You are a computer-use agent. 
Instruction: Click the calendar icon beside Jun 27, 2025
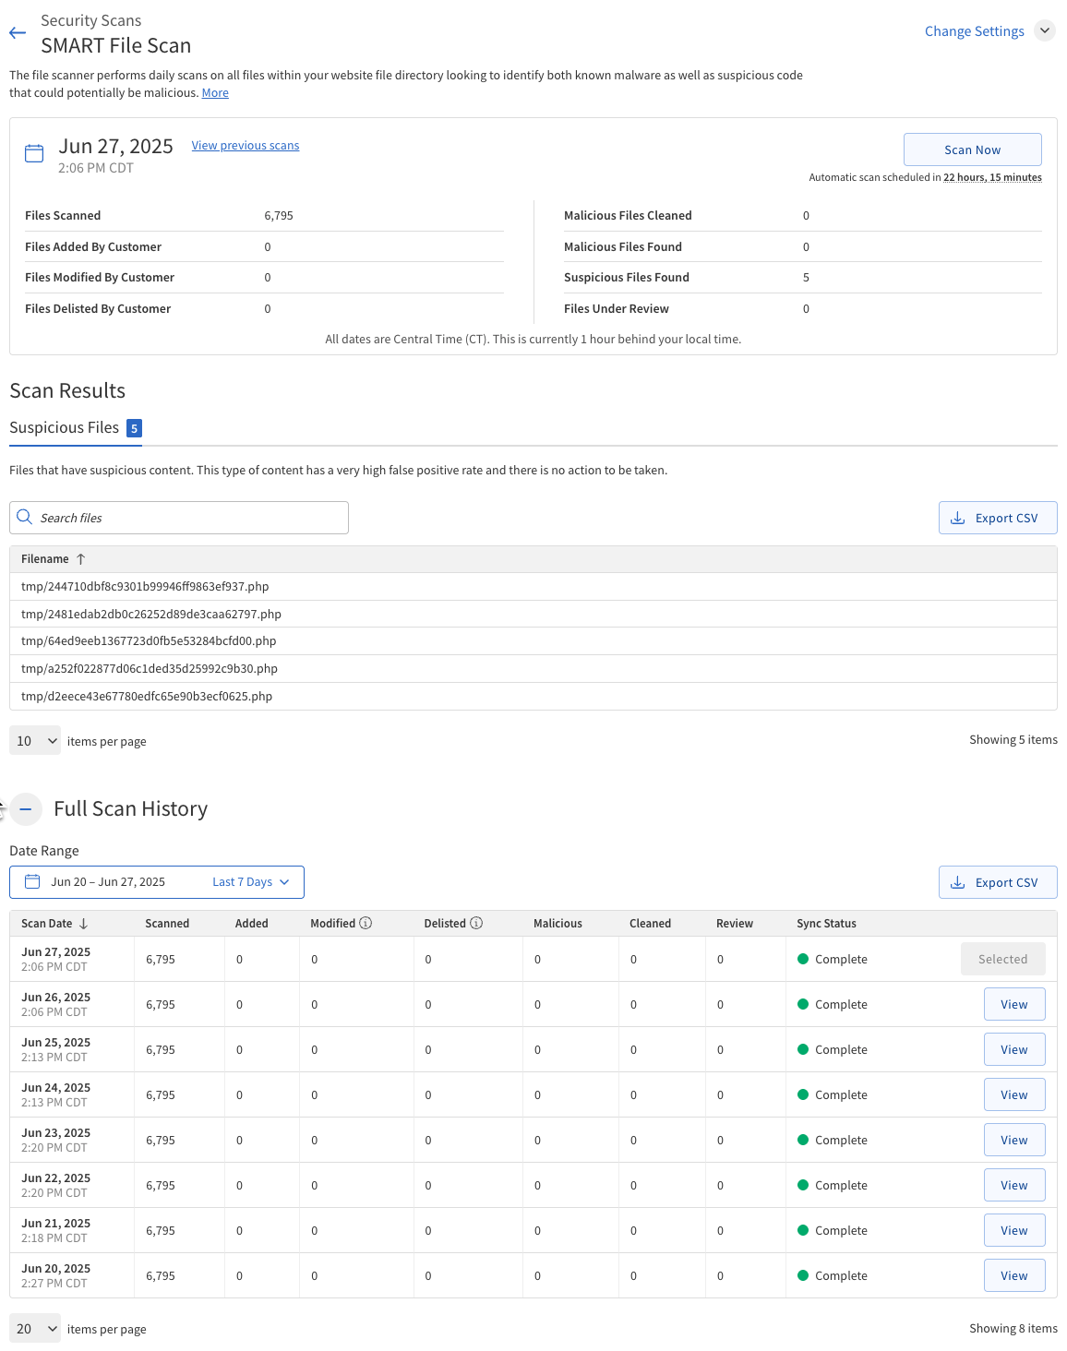(x=34, y=153)
